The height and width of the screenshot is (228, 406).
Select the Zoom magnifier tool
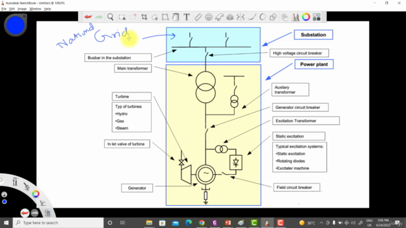pyautogui.click(x=110, y=17)
